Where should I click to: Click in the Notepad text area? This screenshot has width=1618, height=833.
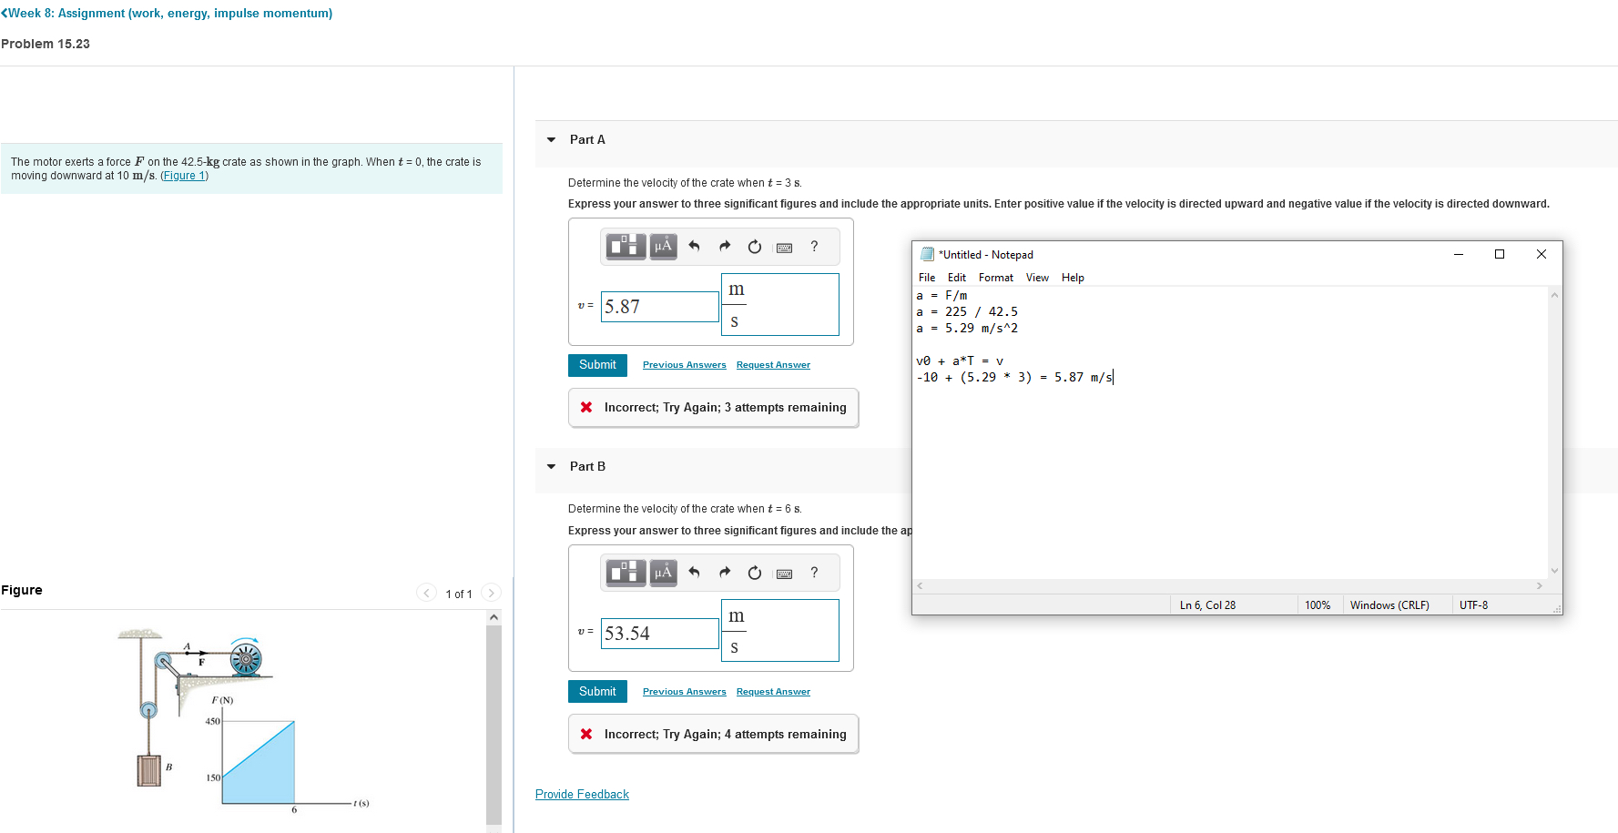[1230, 432]
